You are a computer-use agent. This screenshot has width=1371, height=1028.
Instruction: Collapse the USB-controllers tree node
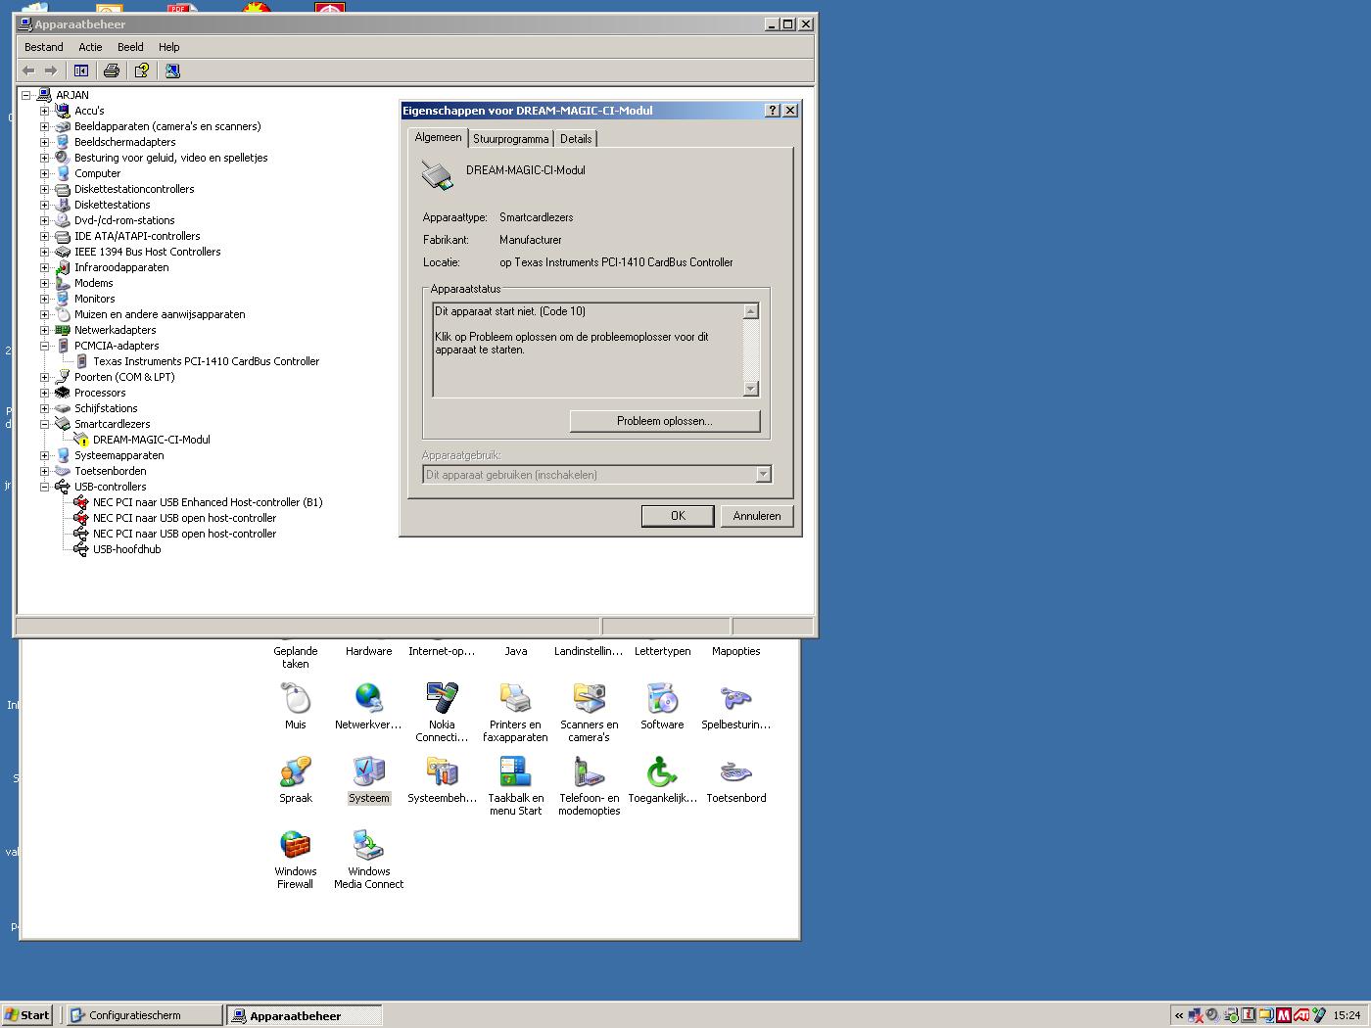click(44, 487)
